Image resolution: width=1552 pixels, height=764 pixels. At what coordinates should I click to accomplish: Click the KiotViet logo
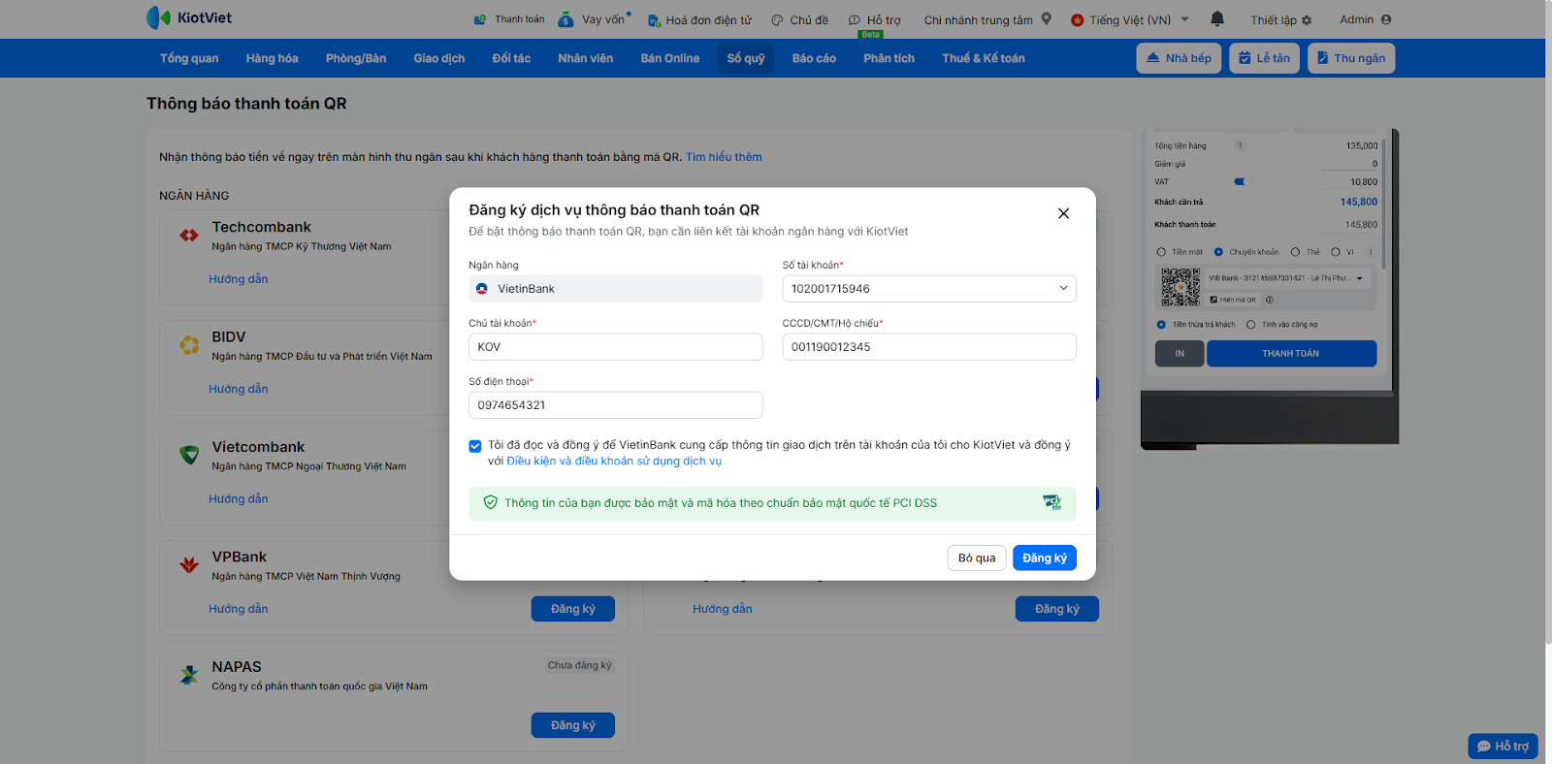point(189,17)
